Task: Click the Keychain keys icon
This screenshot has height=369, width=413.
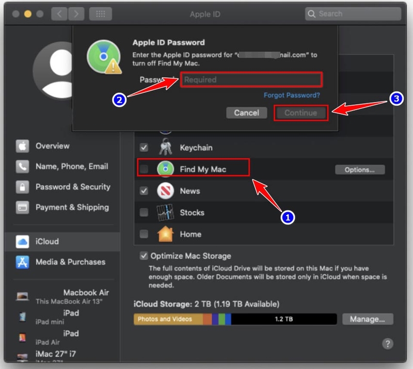Action: pos(165,147)
